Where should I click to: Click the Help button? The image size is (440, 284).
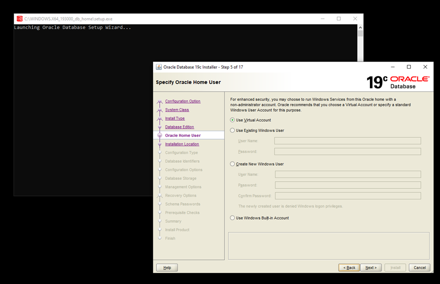pyautogui.click(x=167, y=267)
